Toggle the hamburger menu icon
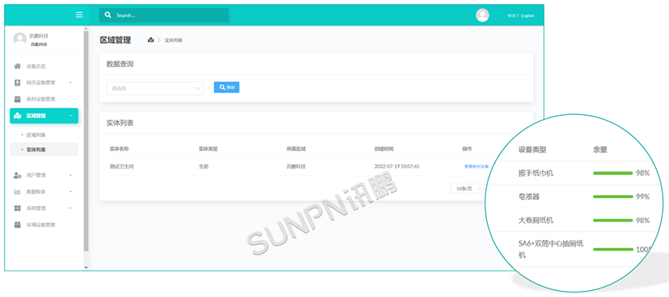The width and height of the screenshot is (669, 297). click(79, 15)
